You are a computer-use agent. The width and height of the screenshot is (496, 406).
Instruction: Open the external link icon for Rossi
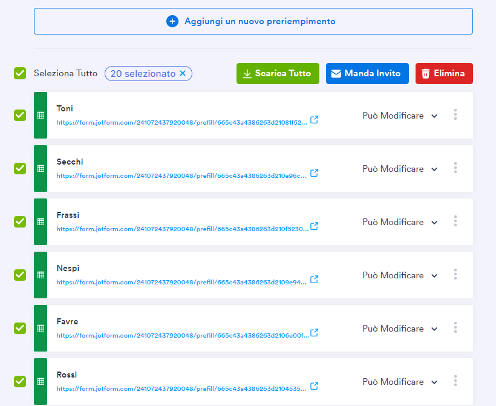pyautogui.click(x=314, y=386)
